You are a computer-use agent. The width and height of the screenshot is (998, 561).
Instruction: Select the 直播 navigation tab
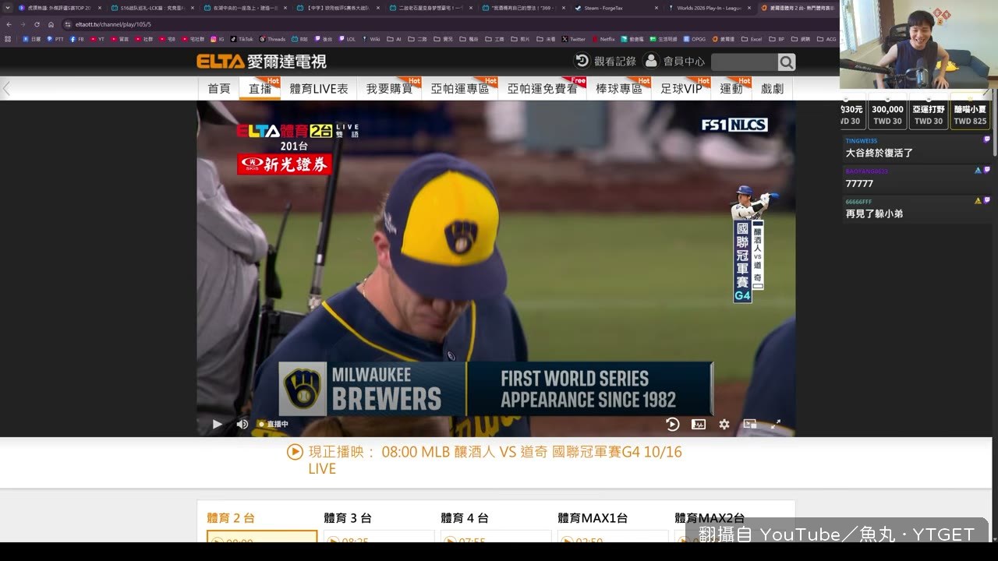(260, 89)
